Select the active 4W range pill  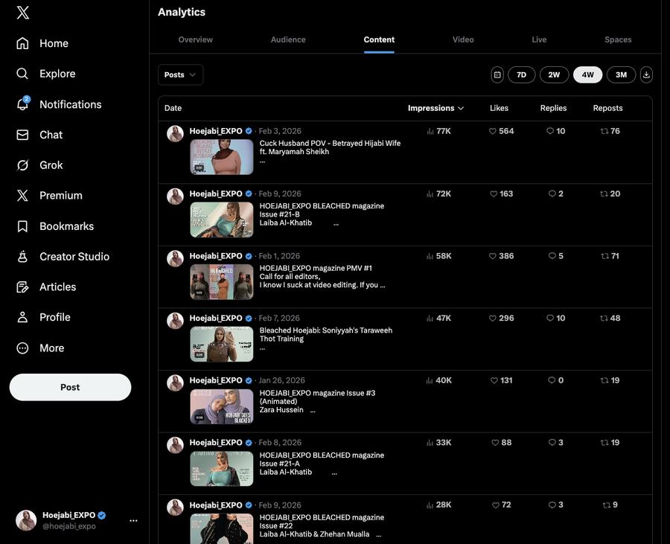pyautogui.click(x=587, y=74)
